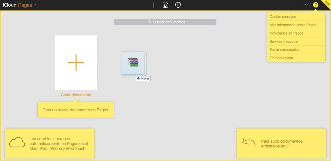Click tip text 'Crea un nuevo documento de Pages.'
This screenshot has width=331, height=161.
point(76,110)
